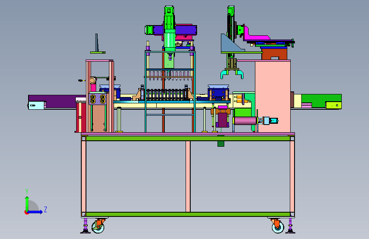Select the box with yellow roller pairs
Screen dimensions: 369x239
click(97, 99)
